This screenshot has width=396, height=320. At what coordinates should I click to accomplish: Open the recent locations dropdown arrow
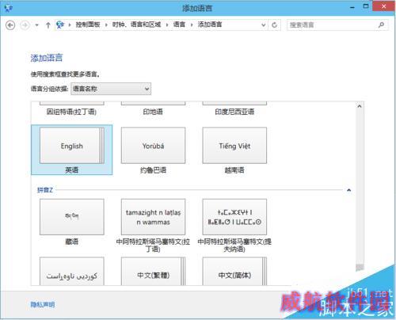36,25
